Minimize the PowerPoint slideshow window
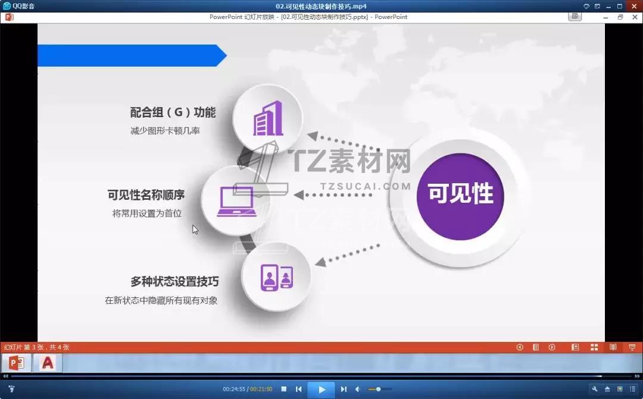Image resolution: width=643 pixels, height=399 pixels. [x=605, y=17]
